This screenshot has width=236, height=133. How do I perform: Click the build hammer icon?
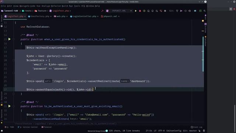(x=103, y=11)
